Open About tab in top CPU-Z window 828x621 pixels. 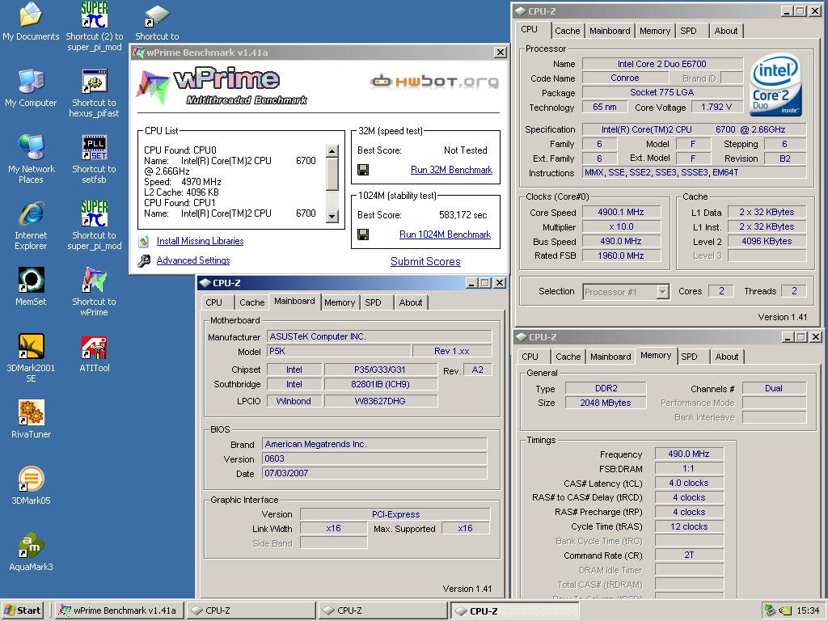click(x=725, y=32)
